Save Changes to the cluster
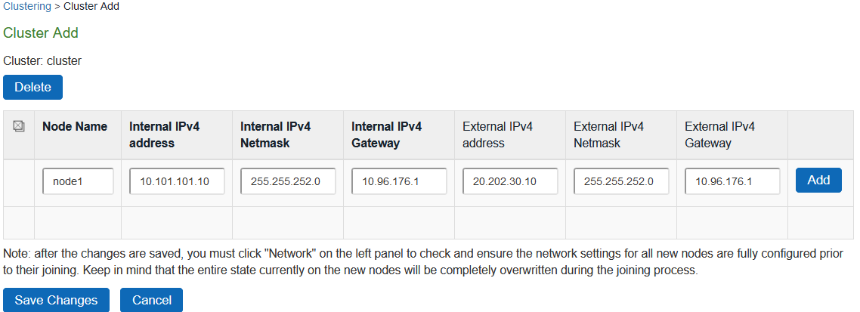 pyautogui.click(x=56, y=300)
